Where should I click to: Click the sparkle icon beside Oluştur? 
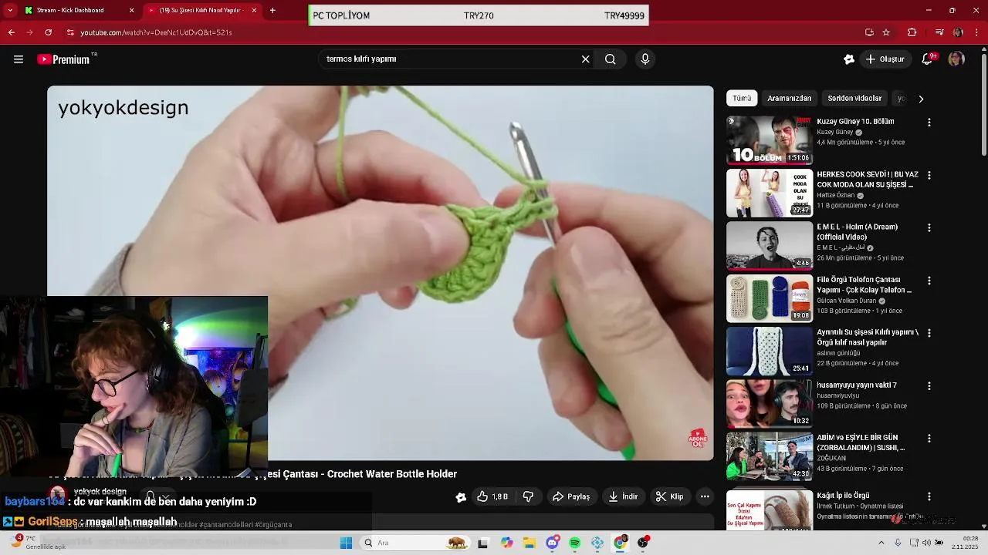click(x=849, y=59)
